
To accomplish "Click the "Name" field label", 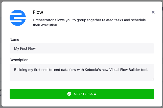I will coord(14,40).
